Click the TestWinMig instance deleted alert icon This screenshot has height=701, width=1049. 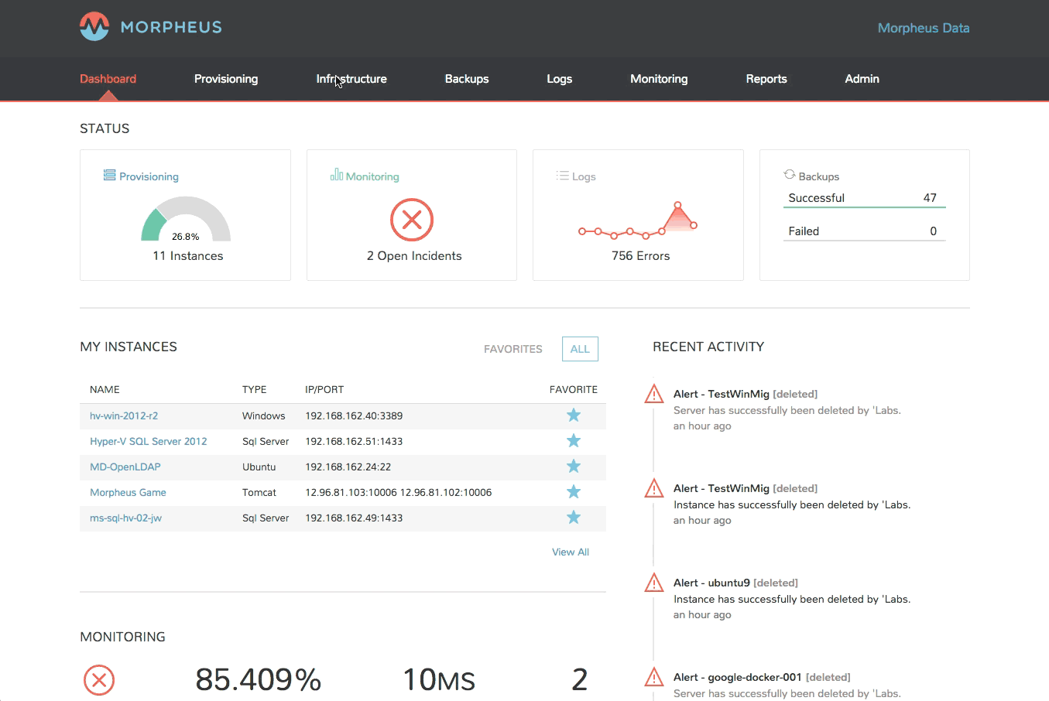654,489
